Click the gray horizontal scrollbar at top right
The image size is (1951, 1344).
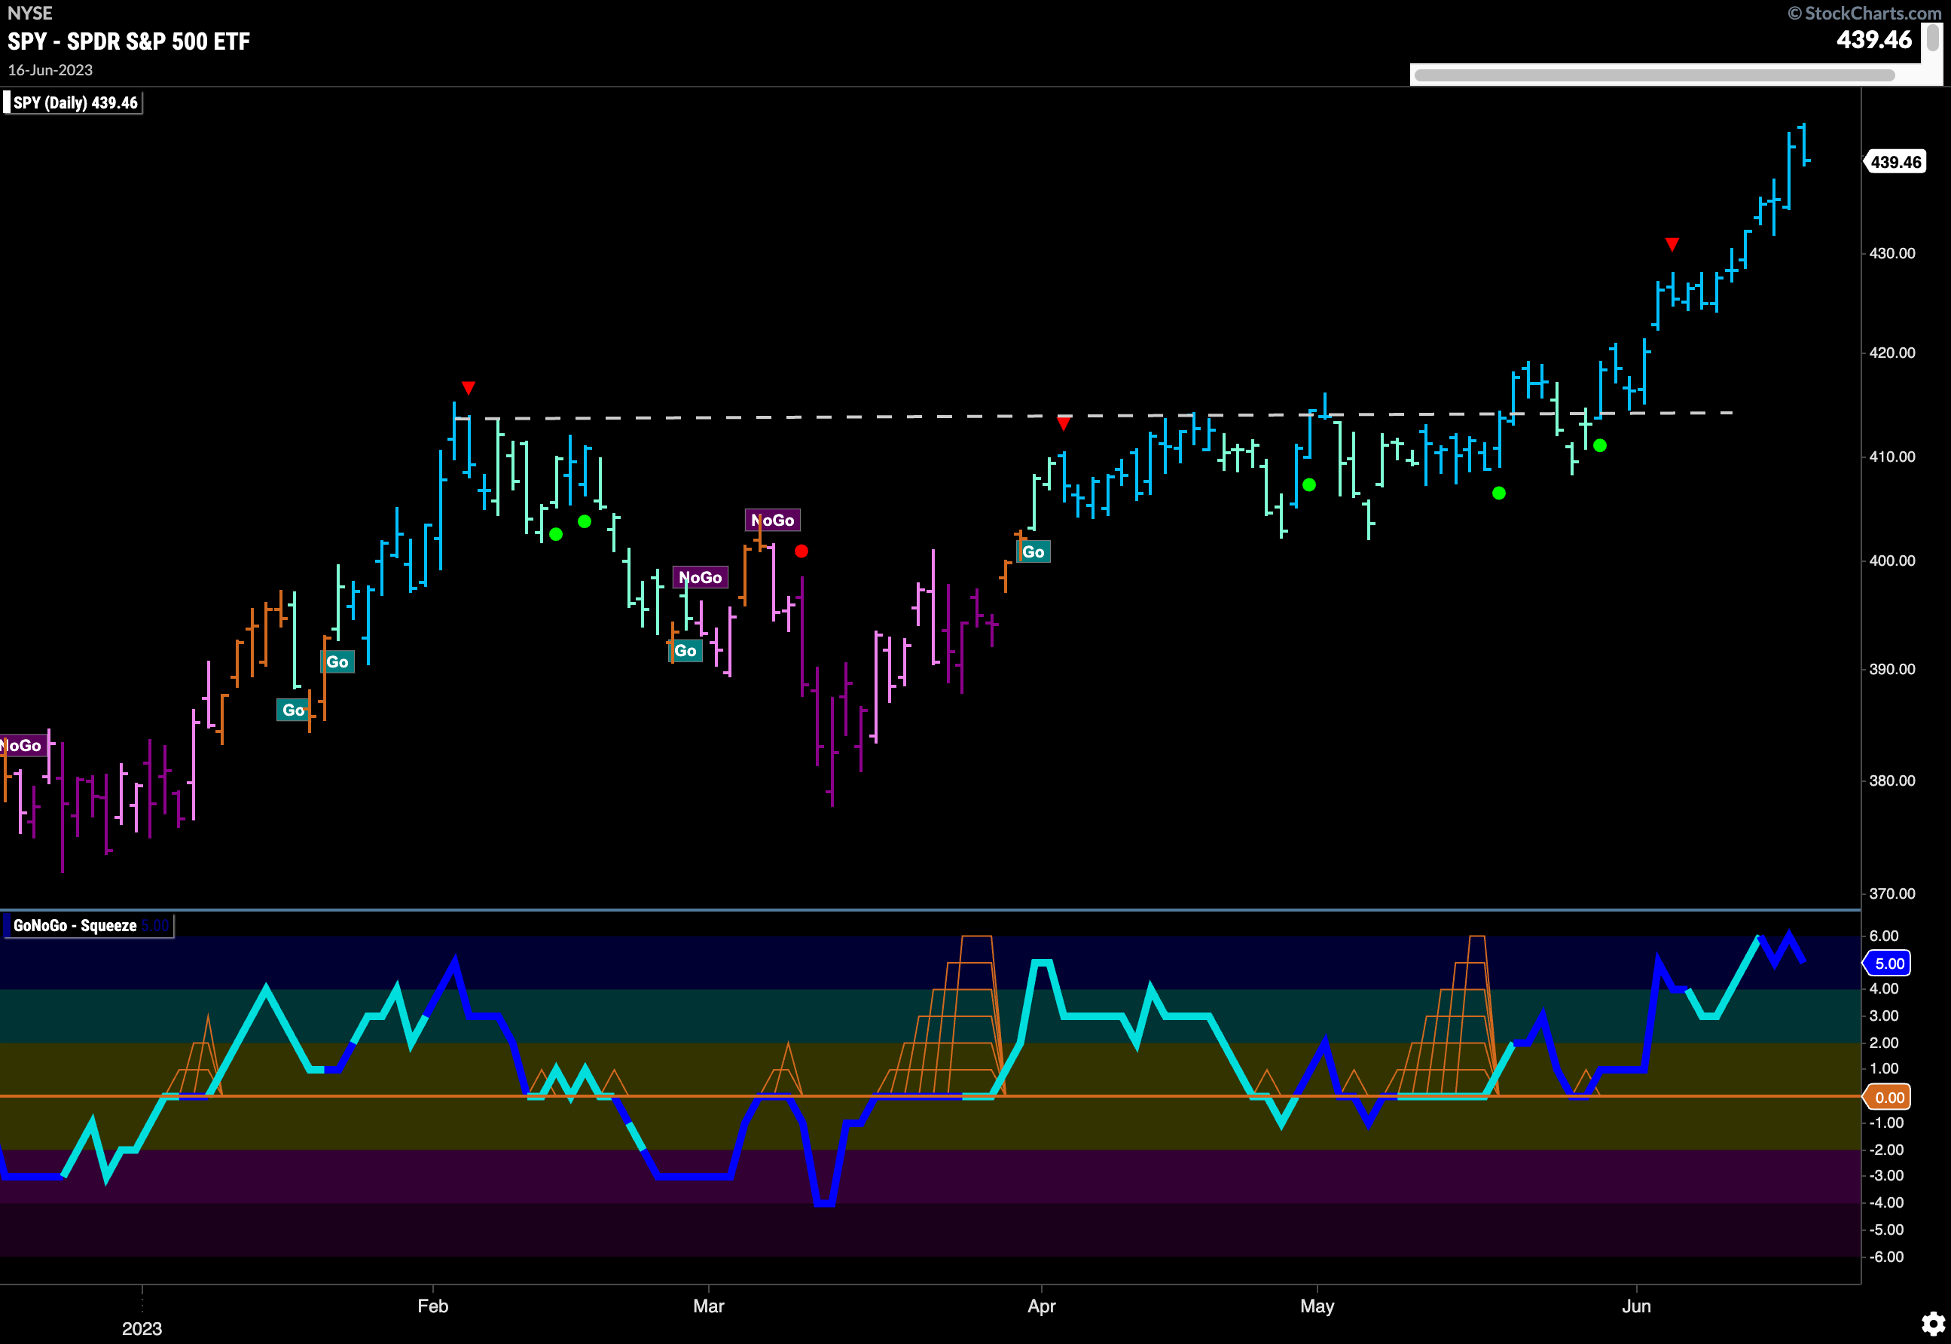pyautogui.click(x=1653, y=75)
